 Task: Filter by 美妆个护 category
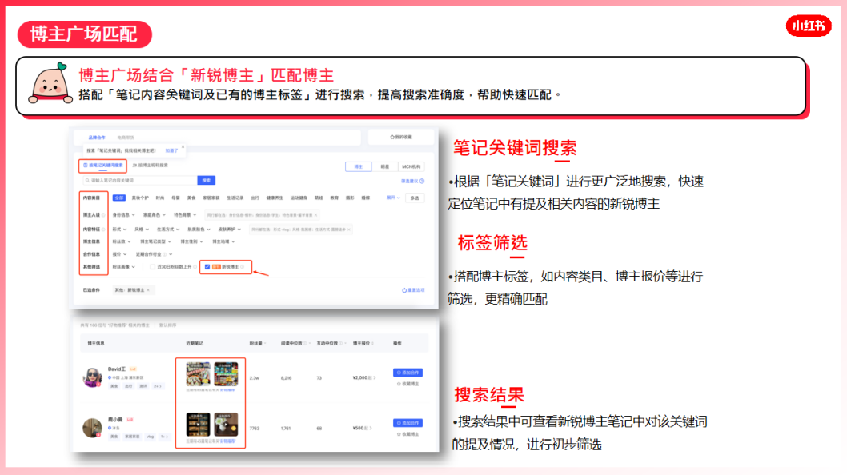click(x=140, y=198)
